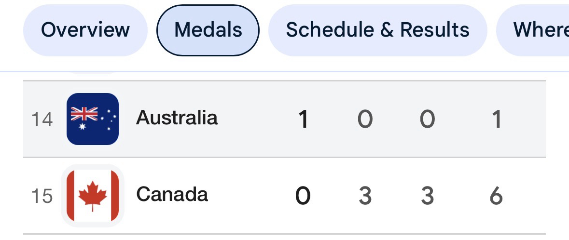
Task: Click Canada's bronze medal count
Action: click(427, 196)
